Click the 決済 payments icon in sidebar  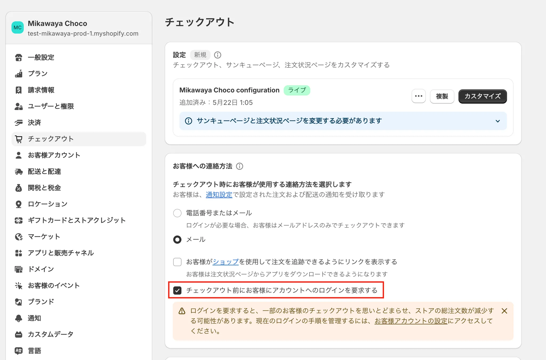point(19,122)
